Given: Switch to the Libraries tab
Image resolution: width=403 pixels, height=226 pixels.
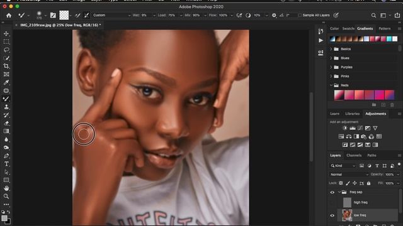Looking at the screenshot, I should 353,114.
